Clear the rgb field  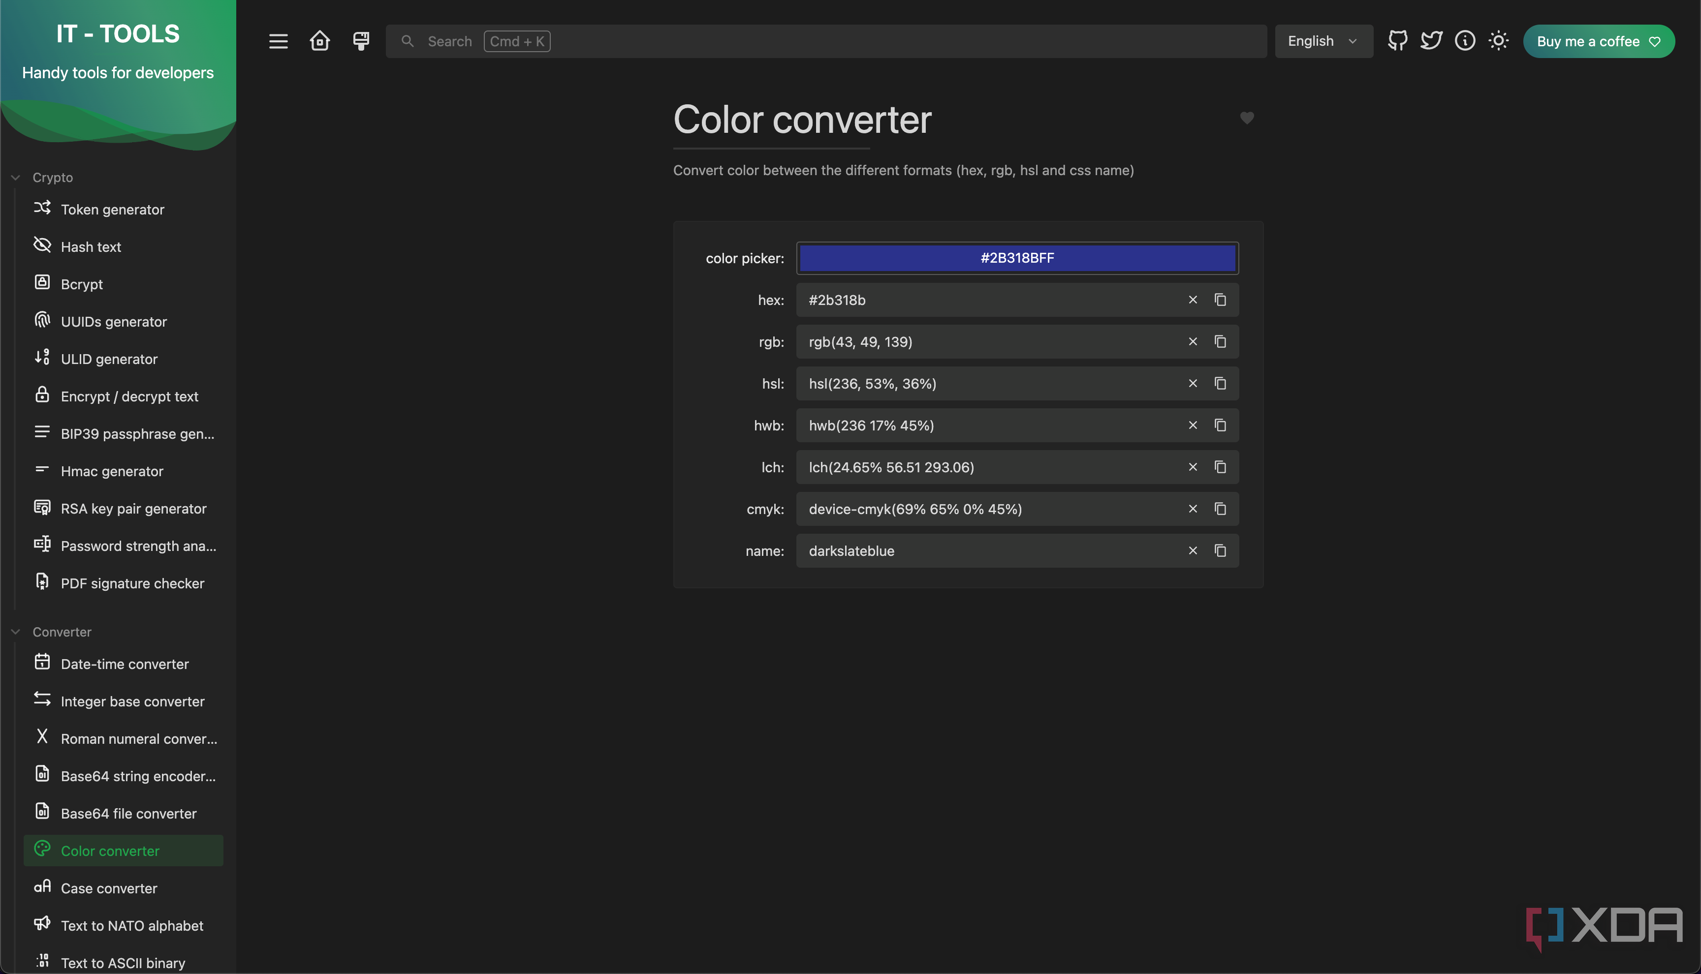pyautogui.click(x=1193, y=342)
